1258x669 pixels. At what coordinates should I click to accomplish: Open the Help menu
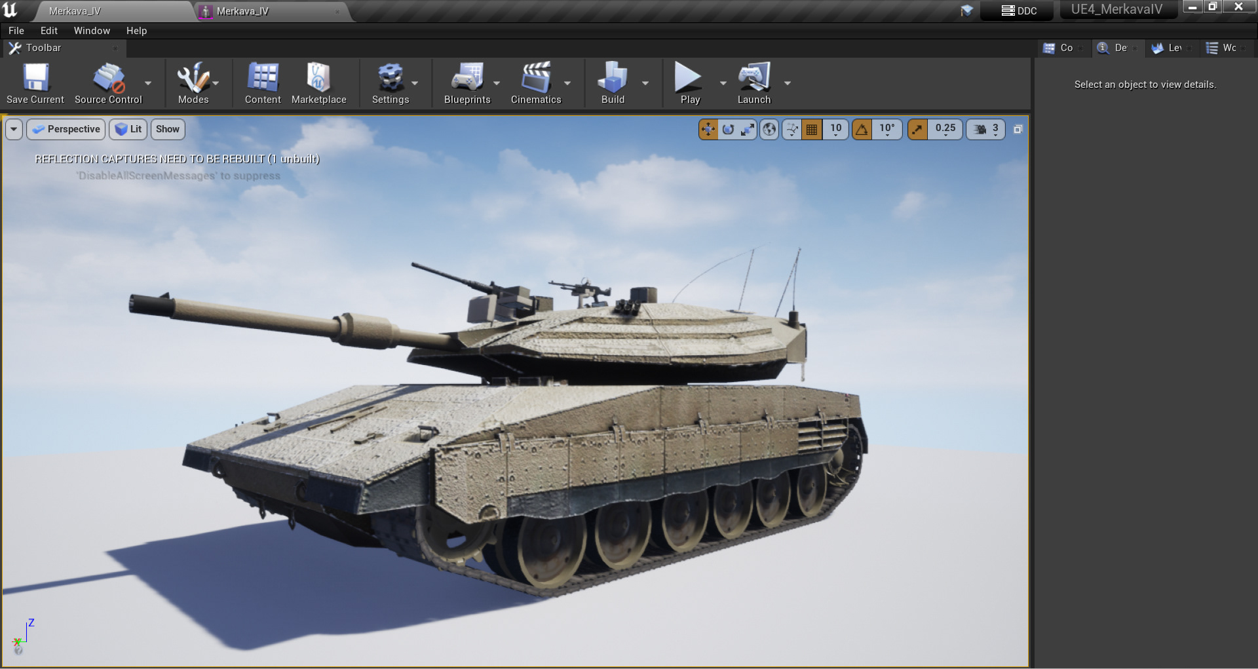(136, 31)
